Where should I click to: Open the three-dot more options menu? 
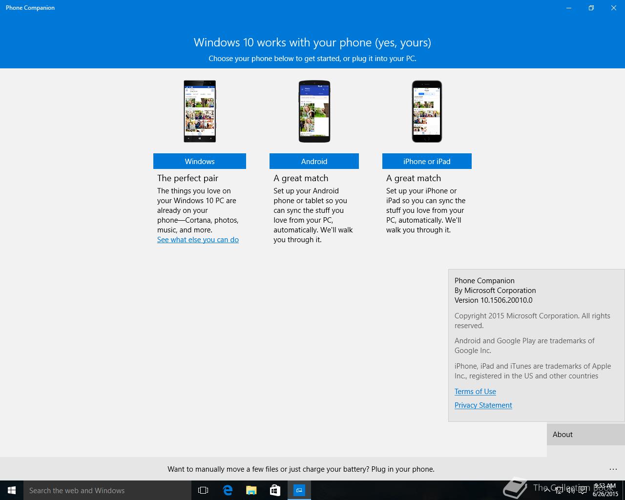click(613, 469)
